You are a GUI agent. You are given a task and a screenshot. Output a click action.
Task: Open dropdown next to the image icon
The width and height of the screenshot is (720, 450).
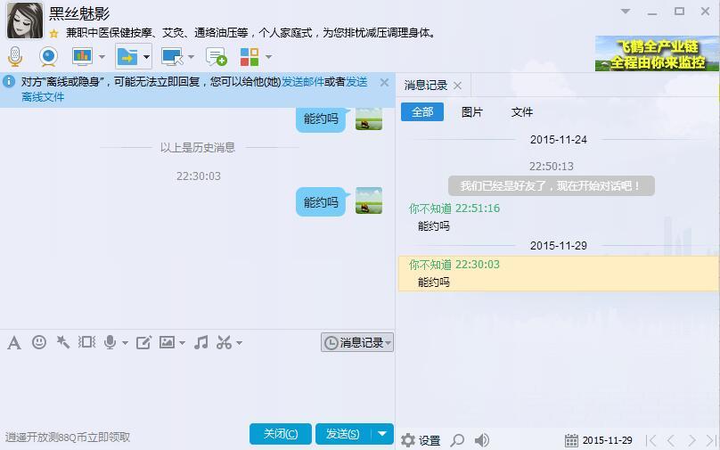point(182,343)
